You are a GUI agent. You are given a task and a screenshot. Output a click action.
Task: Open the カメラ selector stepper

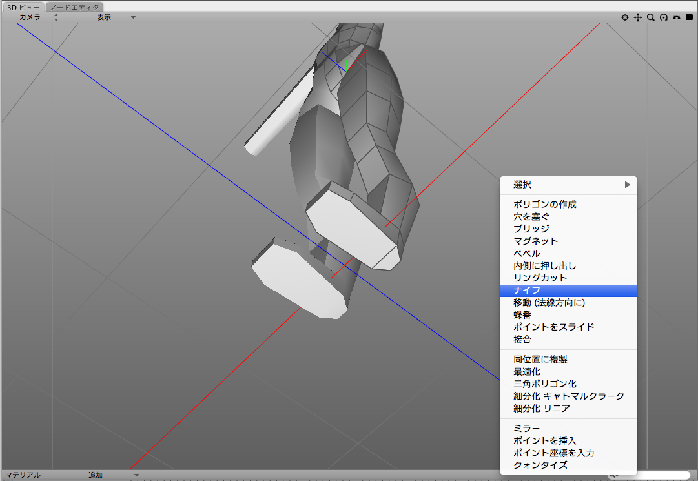pyautogui.click(x=56, y=17)
